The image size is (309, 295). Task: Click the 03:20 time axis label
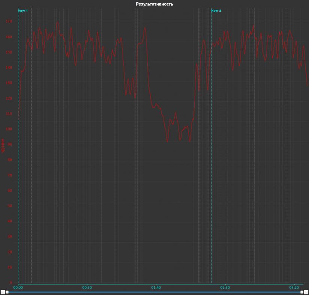(294, 288)
